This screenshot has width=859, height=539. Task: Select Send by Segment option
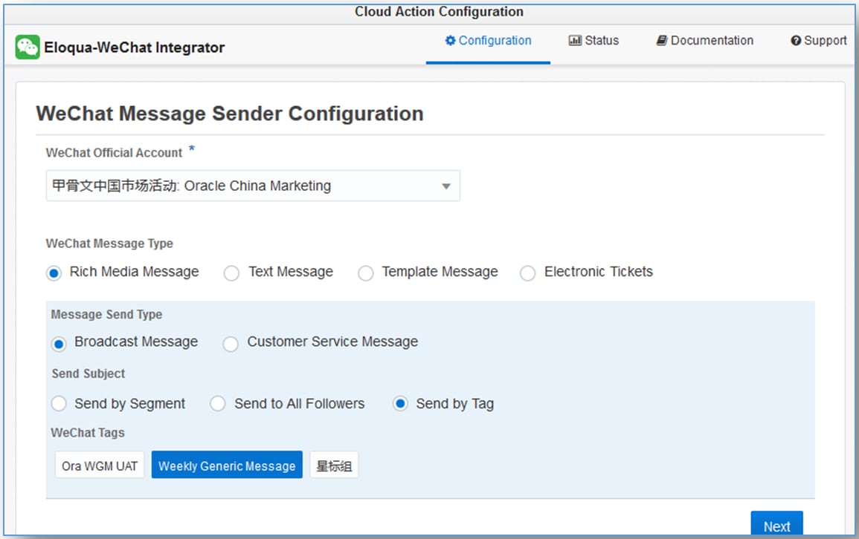pos(59,405)
